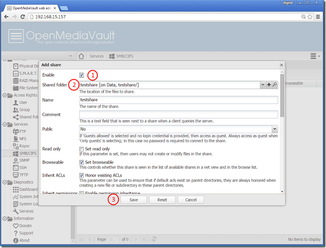
Task: Click the Reset button
Action: [x=162, y=200]
